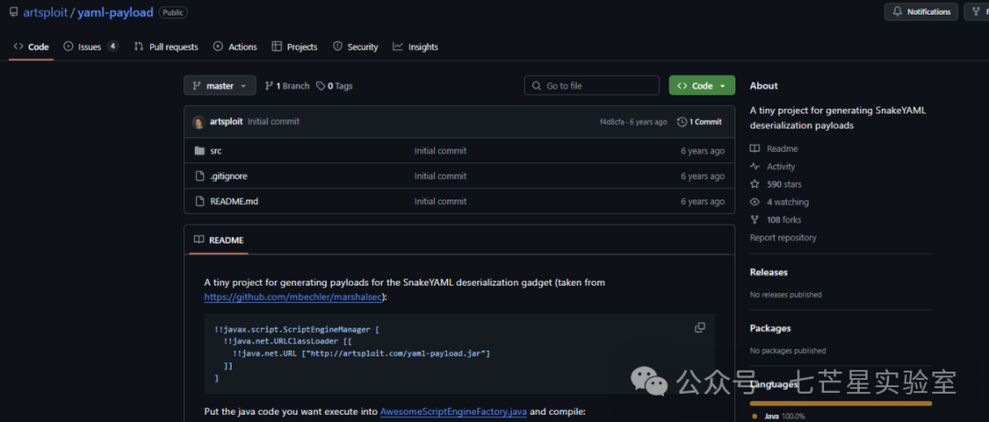This screenshot has width=989, height=422.
Task: Click the Insights graph icon
Action: pyautogui.click(x=397, y=47)
